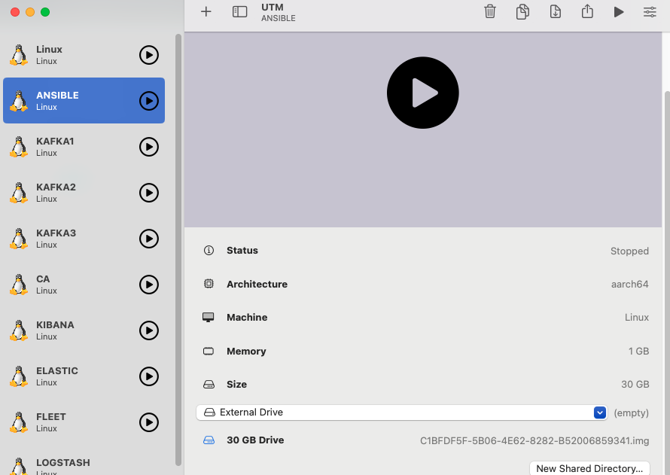Click the yellow minimize window button
The image size is (670, 475).
tap(30, 12)
